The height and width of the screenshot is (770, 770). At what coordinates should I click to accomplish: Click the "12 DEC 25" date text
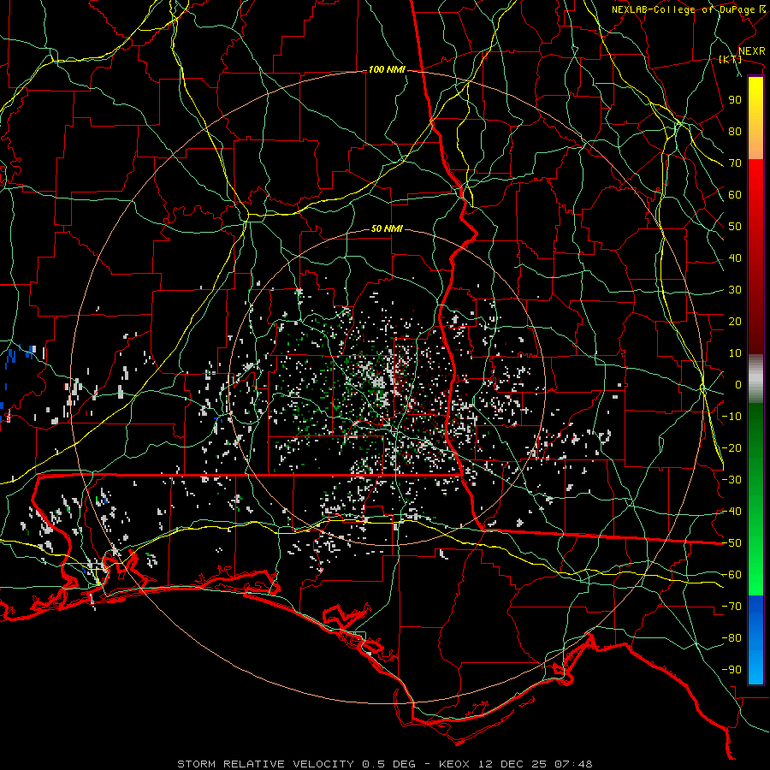click(512, 764)
